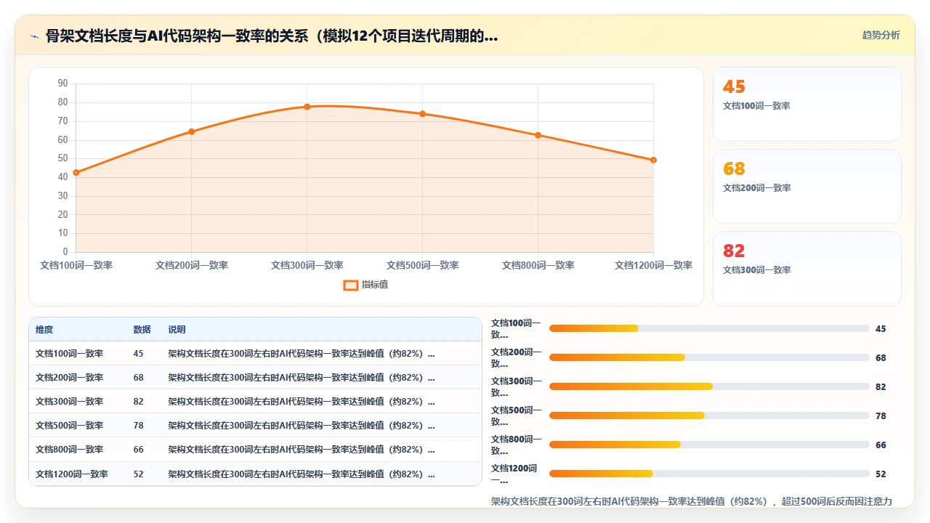
Task: Click the chart data point for 文档100词一致率
Action: coord(76,172)
